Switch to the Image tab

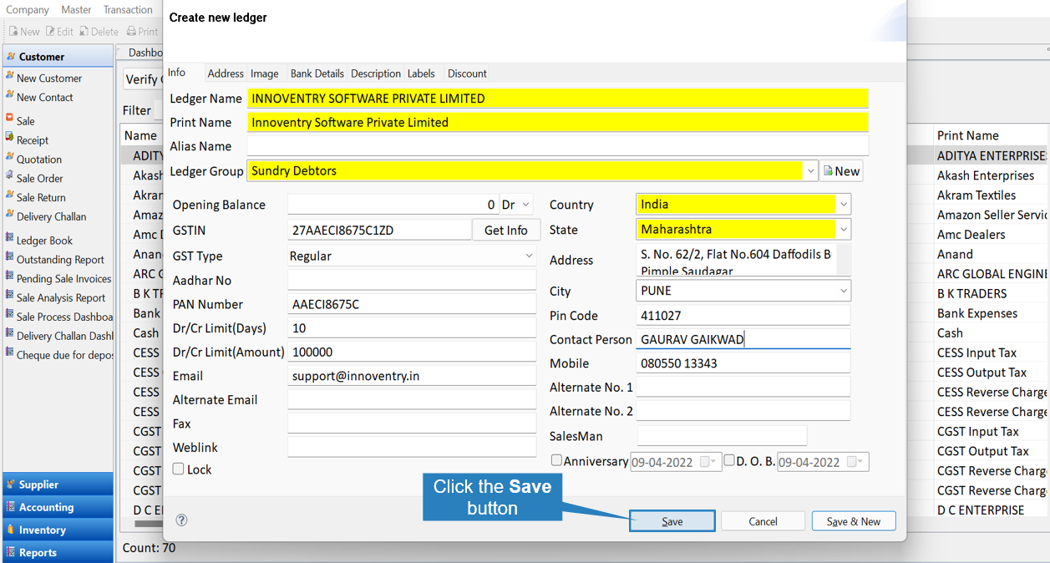(265, 74)
